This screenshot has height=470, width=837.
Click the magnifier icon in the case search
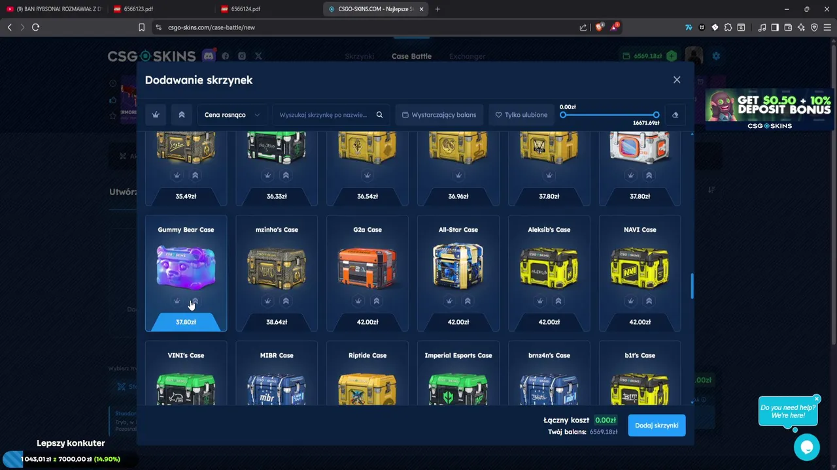[x=379, y=115]
